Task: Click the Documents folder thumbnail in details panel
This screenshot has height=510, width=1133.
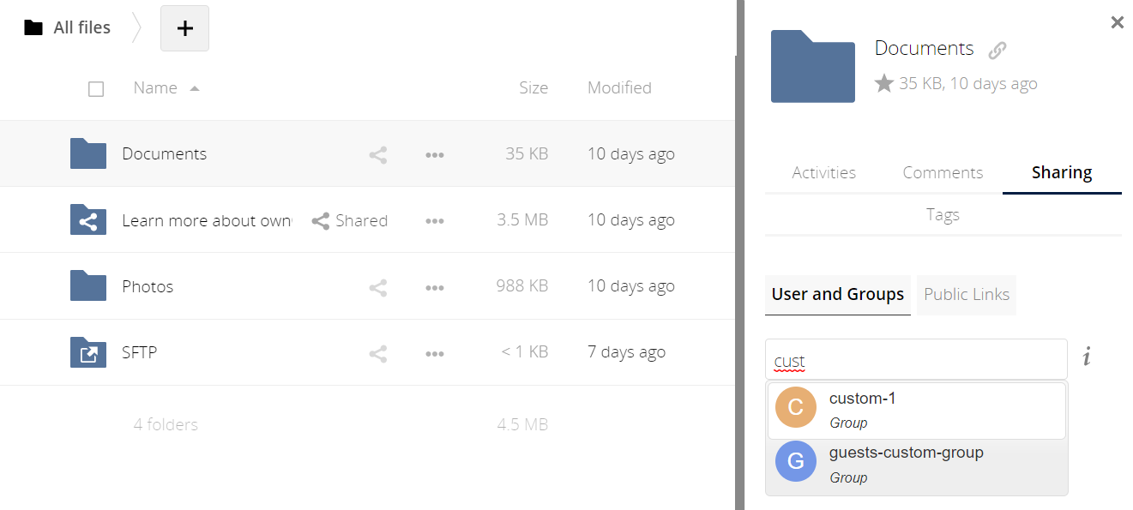Action: [x=812, y=66]
